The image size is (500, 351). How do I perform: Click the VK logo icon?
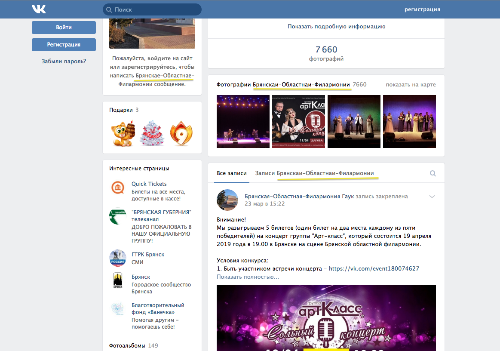(39, 9)
